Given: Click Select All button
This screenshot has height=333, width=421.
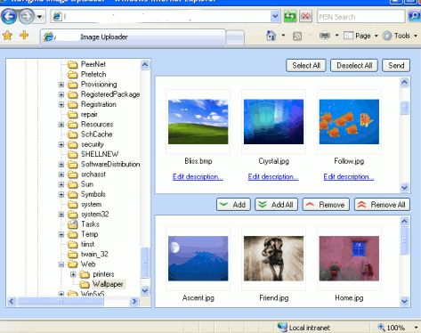Looking at the screenshot, I should [x=306, y=65].
